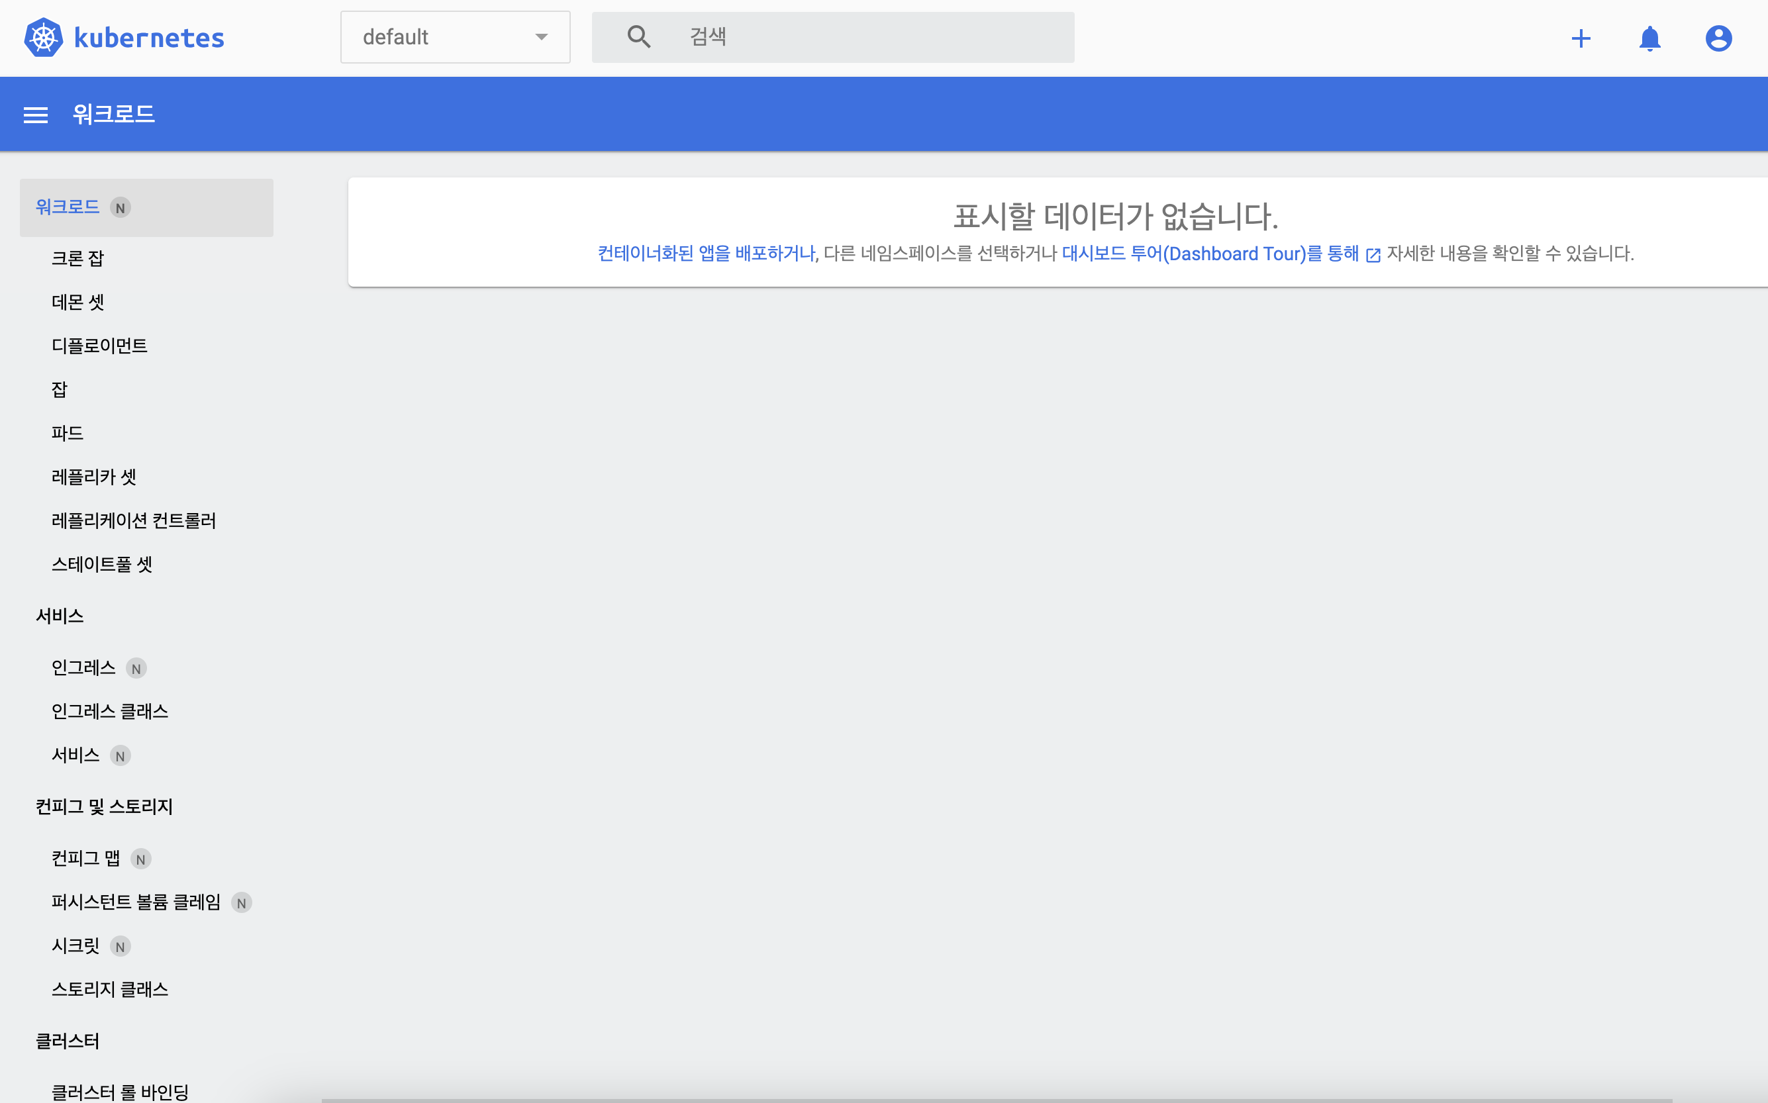This screenshot has height=1103, width=1768.
Task: Click the N badge next to 시크릿
Action: [x=121, y=947]
